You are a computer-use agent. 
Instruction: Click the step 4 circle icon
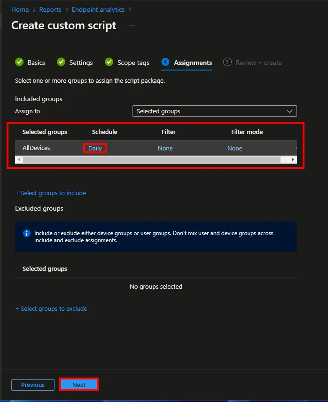pyautogui.click(x=165, y=62)
